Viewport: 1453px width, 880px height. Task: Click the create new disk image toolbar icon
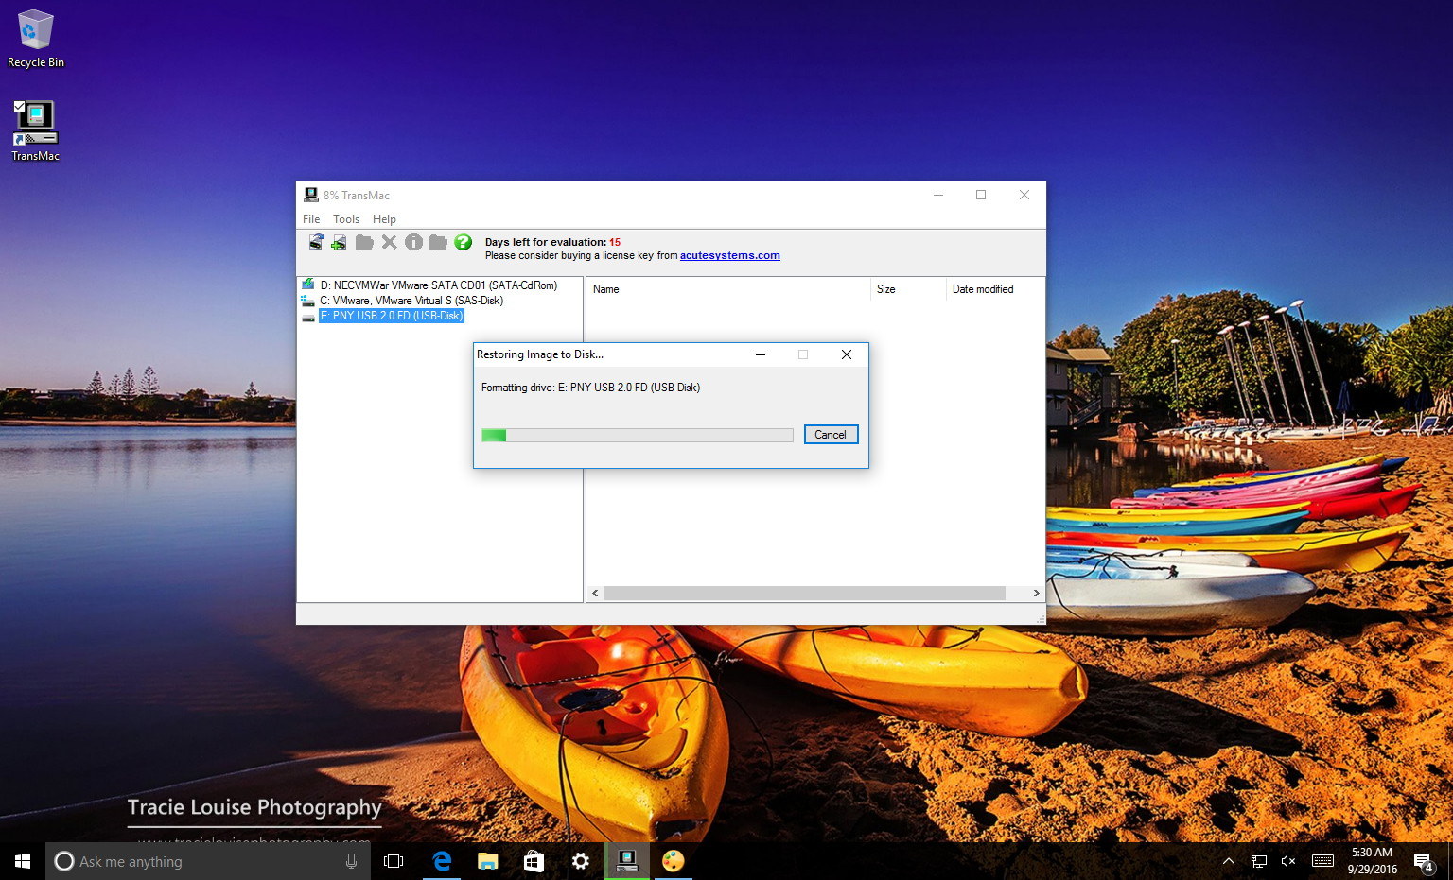click(338, 242)
